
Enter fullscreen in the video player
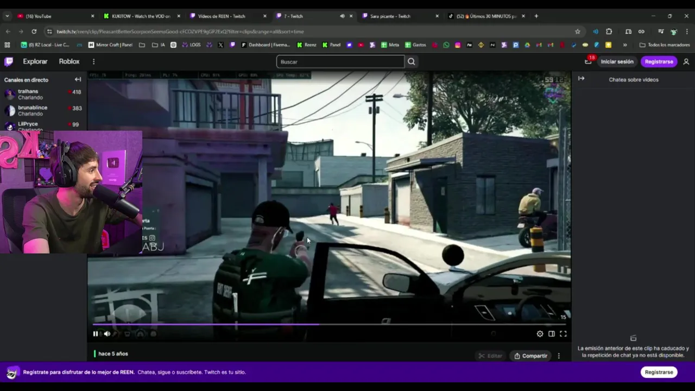[x=563, y=334]
